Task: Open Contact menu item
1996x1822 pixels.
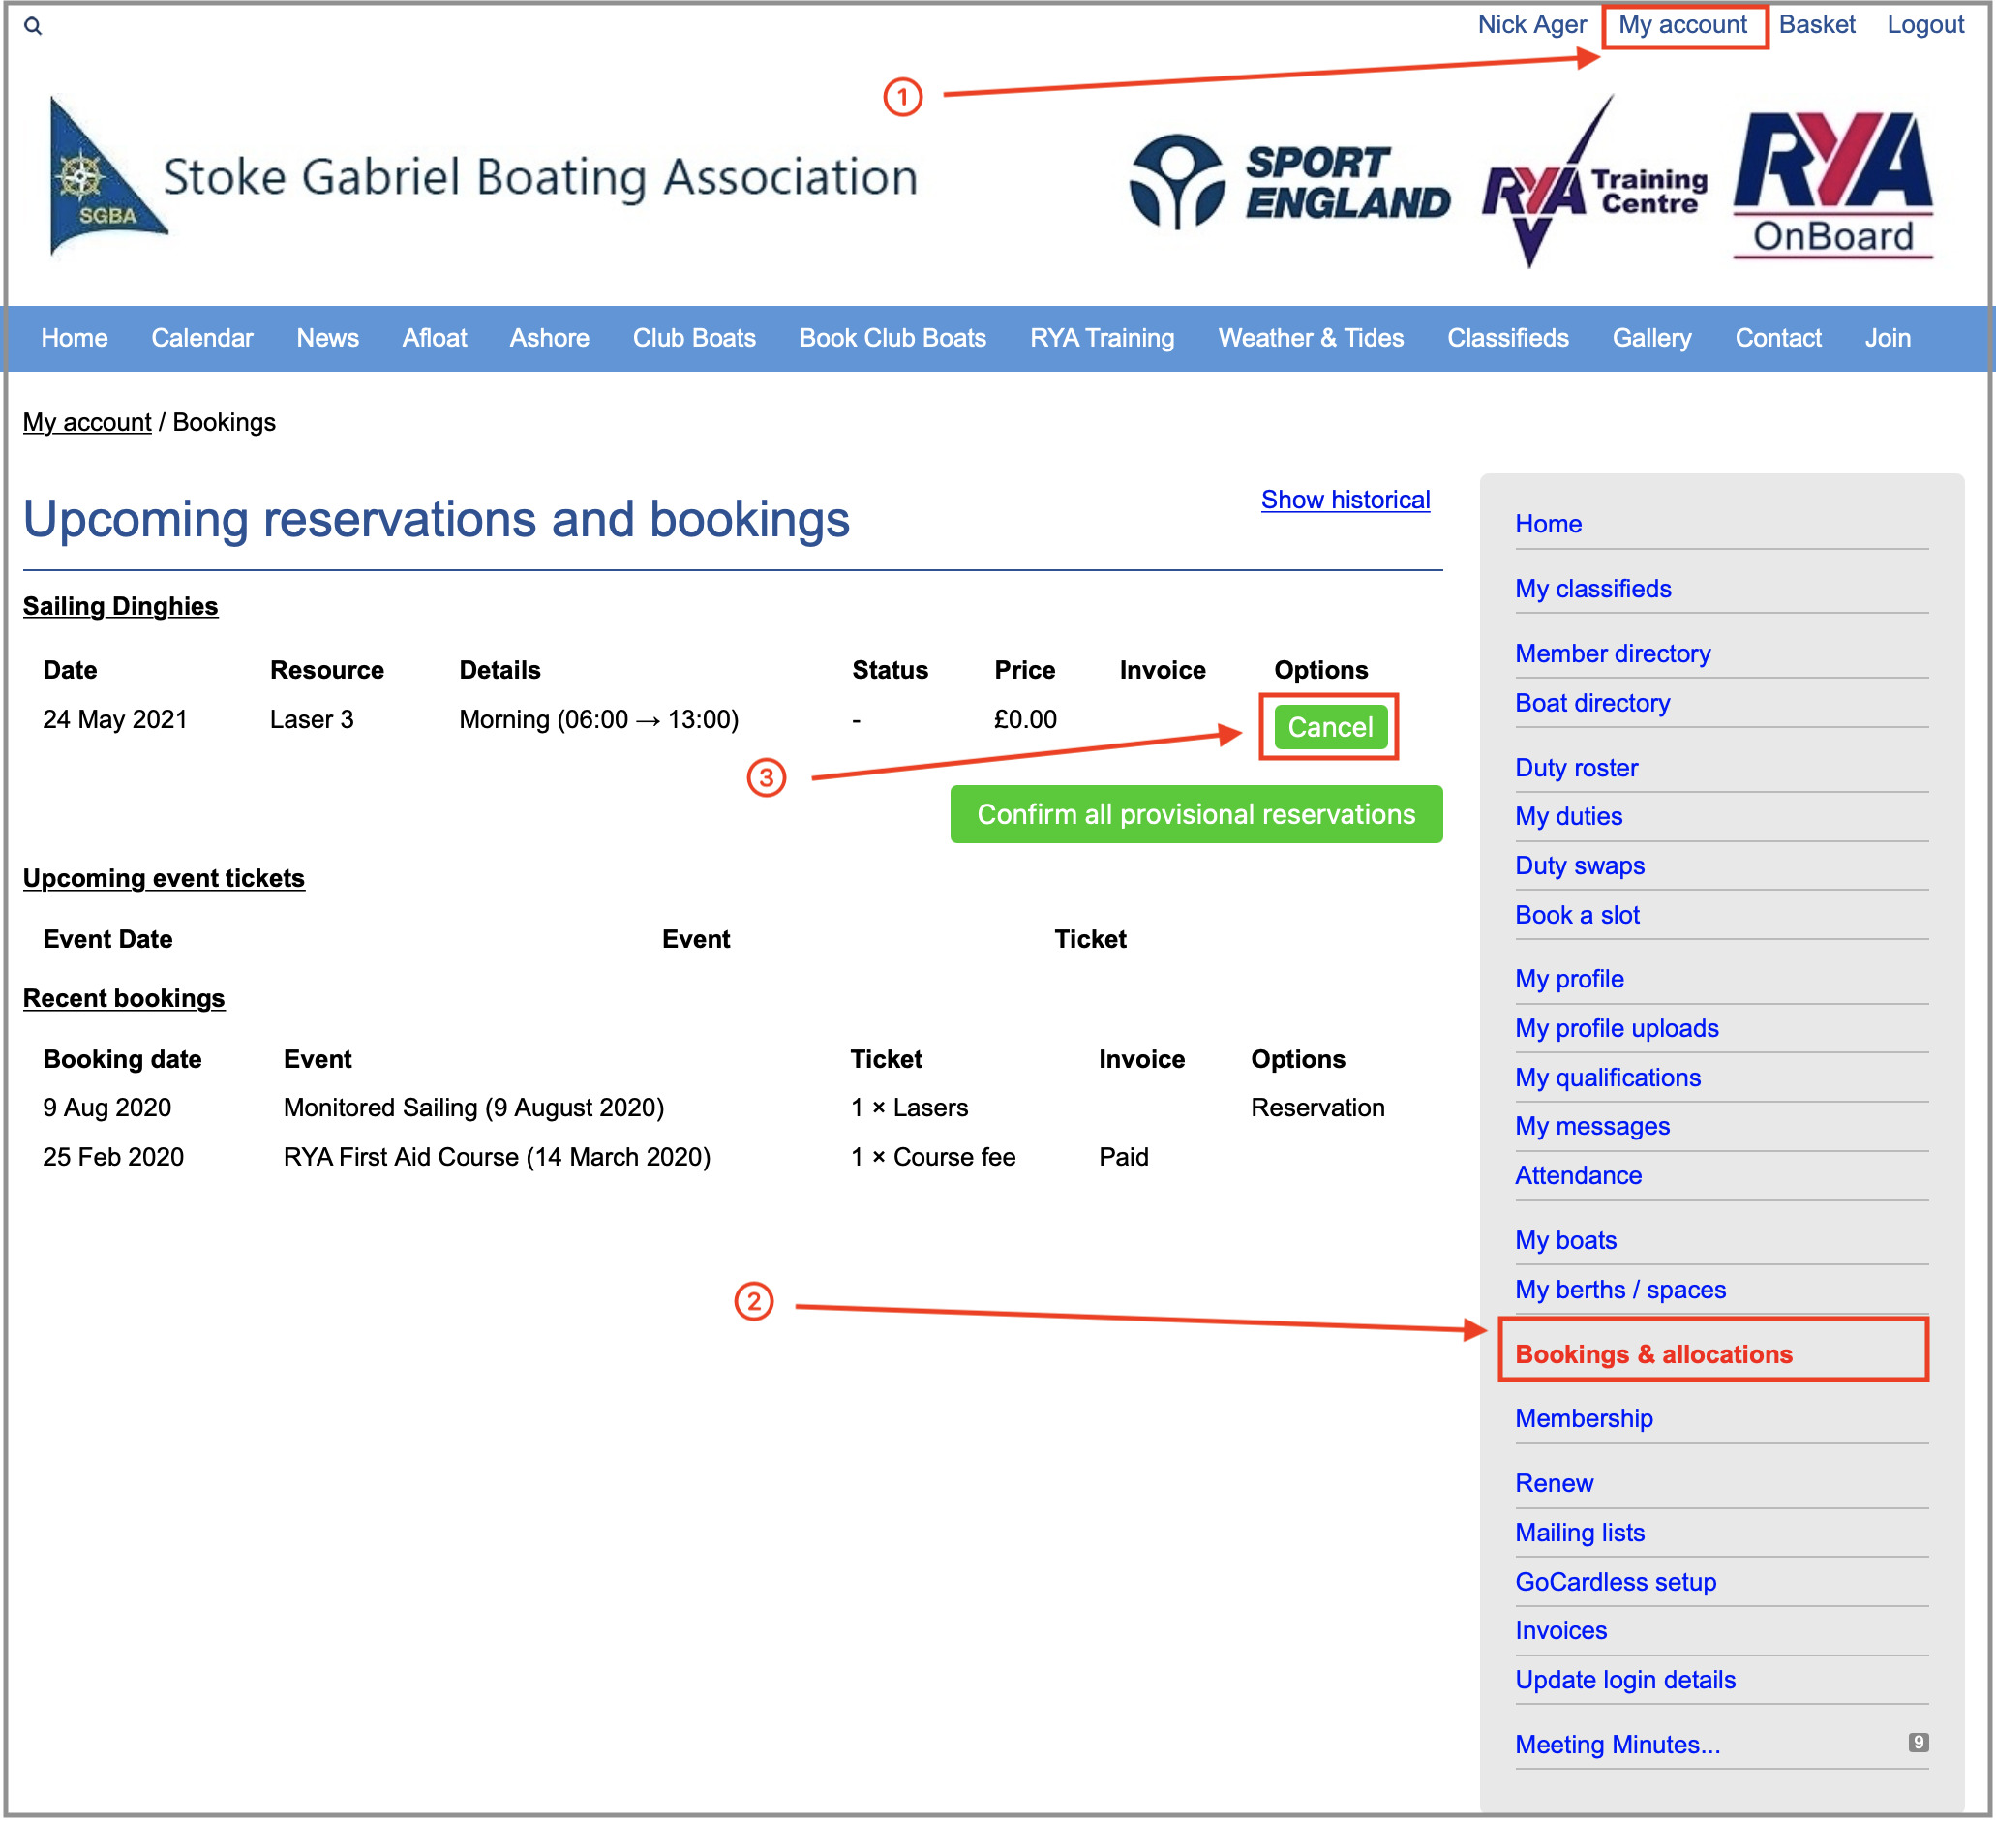Action: (1778, 338)
